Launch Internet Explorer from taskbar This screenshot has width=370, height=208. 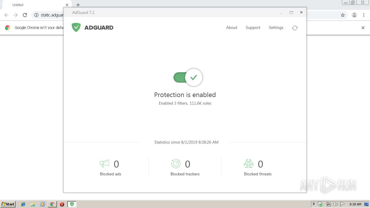[x=23, y=204]
